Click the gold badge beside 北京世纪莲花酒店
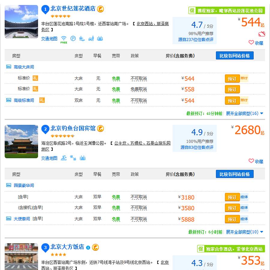 point(100,9)
